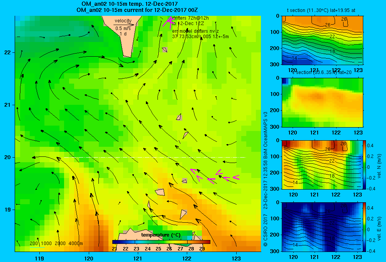Click the '29' tick on the temperature colorbar
Screen dimensions: 386x262
202,249
